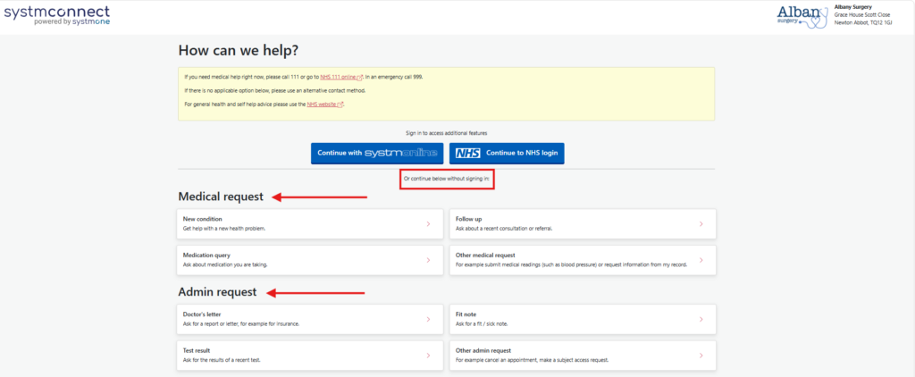The width and height of the screenshot is (915, 377).
Task: Click 'Ask for the results of a recent test.' text
Action: point(222,360)
